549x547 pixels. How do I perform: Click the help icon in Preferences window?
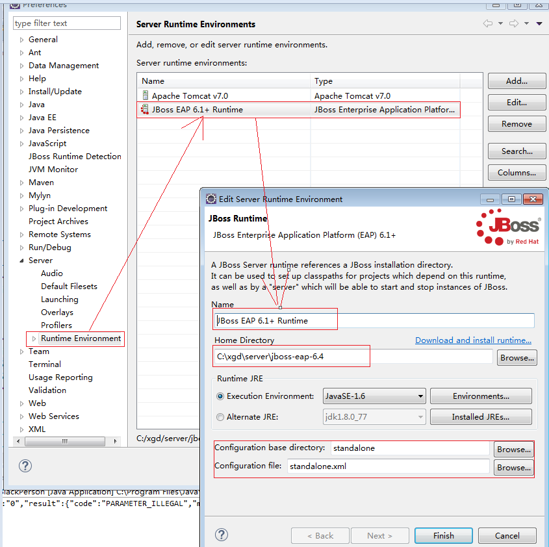coord(25,466)
